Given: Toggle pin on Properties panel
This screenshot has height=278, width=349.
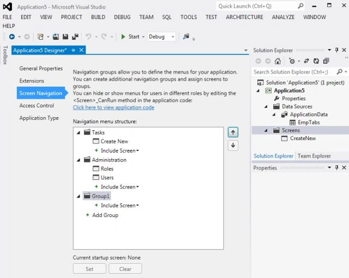Looking at the screenshot, I should (x=337, y=167).
